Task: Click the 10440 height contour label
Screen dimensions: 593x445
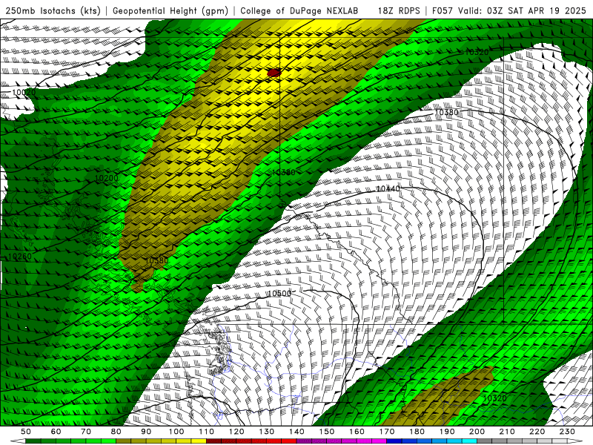Action: (x=388, y=188)
